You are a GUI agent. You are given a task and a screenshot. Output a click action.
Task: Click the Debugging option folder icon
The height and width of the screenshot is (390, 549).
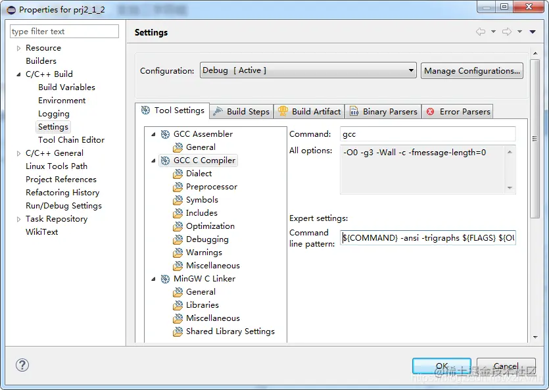178,239
